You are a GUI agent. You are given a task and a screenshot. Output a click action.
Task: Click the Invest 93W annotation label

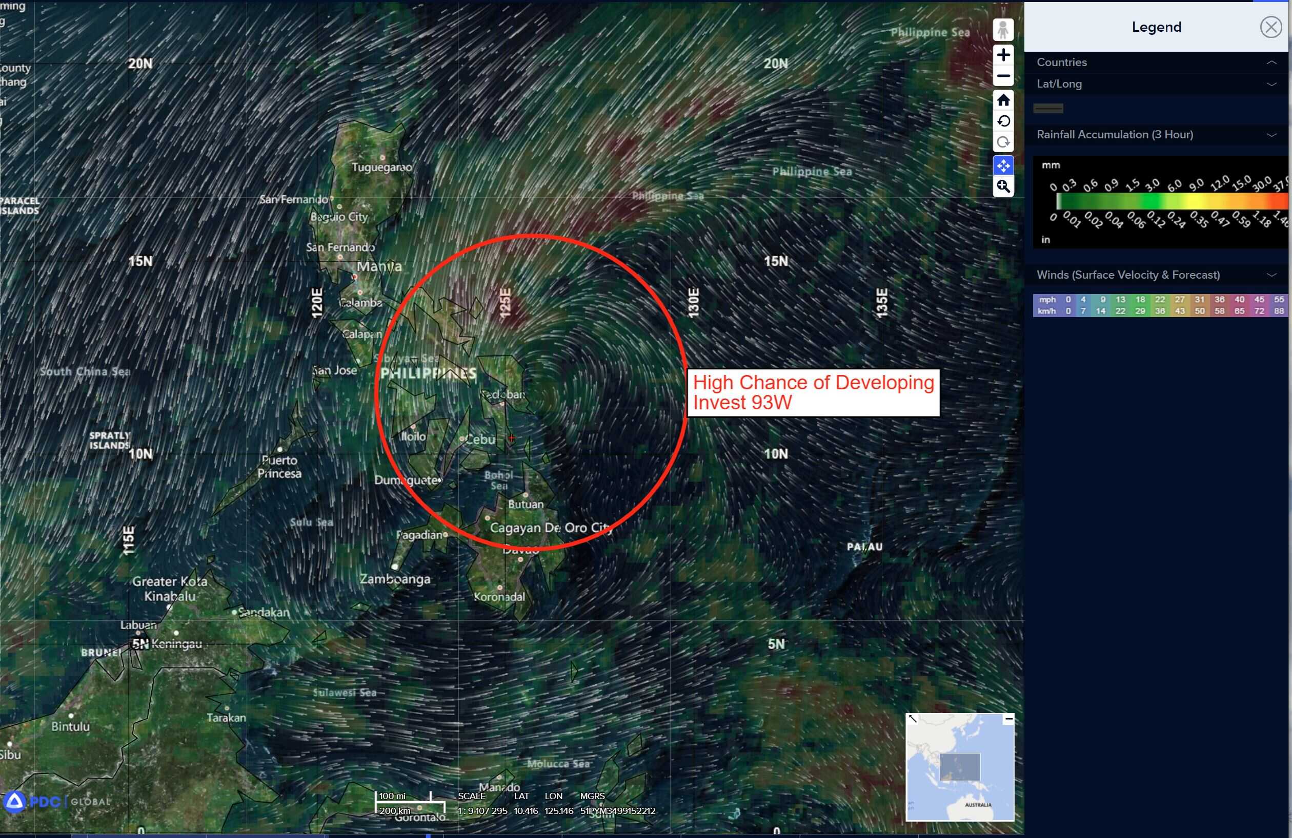[x=813, y=393]
